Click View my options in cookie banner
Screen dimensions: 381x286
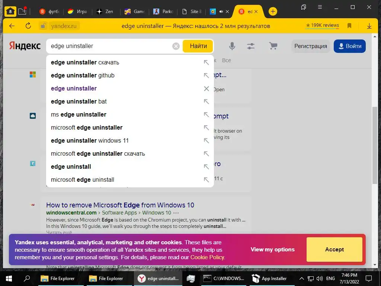pyautogui.click(x=273, y=250)
